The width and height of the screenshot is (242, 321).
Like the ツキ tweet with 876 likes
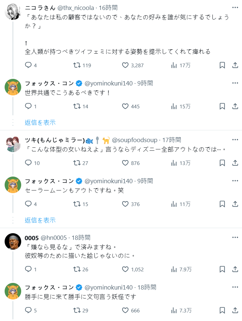coord(125,163)
